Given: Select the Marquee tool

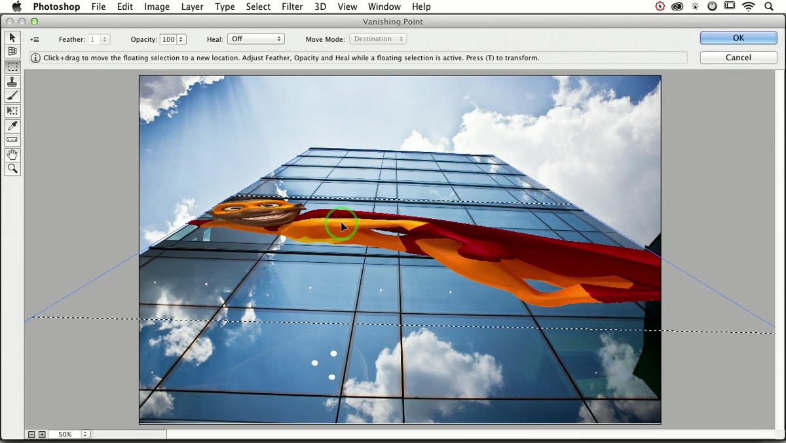Looking at the screenshot, I should [12, 67].
